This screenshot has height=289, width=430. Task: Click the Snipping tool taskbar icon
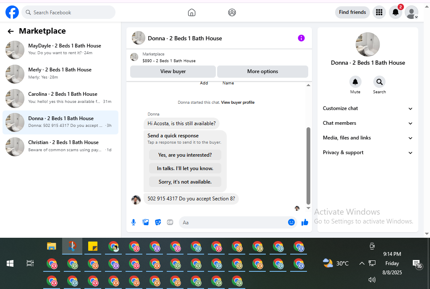click(72, 246)
